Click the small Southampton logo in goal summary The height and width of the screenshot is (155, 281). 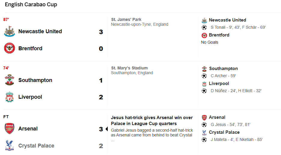(x=204, y=69)
